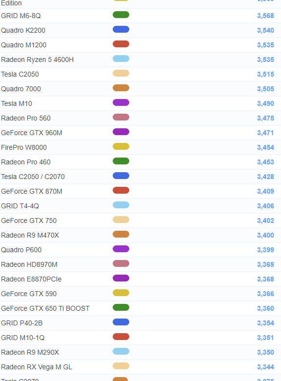Click the Radeon RX Vega M GL name
The image size is (281, 381).
pyautogui.click(x=37, y=367)
